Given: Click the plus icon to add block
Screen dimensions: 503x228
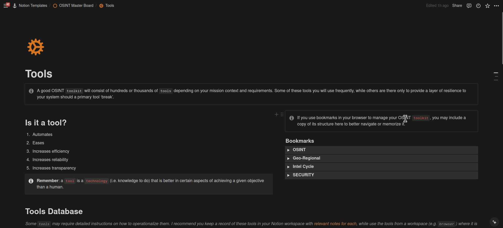Looking at the screenshot, I should click(x=276, y=114).
